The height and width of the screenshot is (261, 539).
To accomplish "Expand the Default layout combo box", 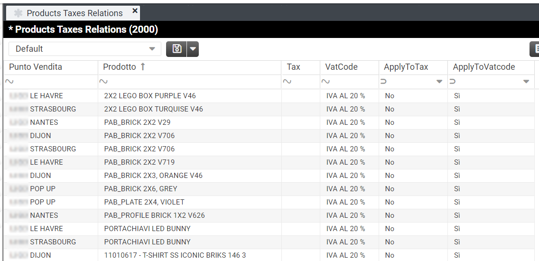I will (x=152, y=49).
